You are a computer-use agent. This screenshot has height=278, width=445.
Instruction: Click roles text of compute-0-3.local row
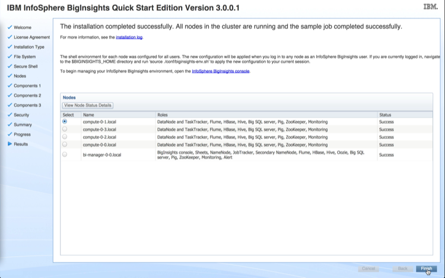242,129
